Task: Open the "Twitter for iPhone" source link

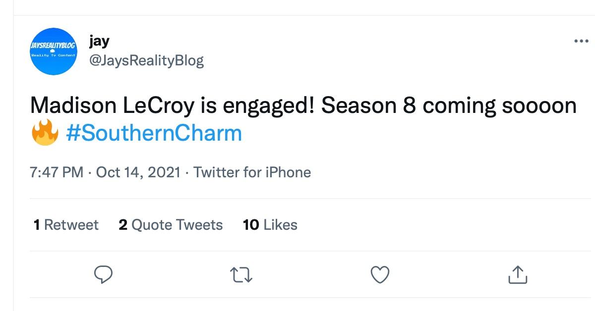Action: [252, 172]
